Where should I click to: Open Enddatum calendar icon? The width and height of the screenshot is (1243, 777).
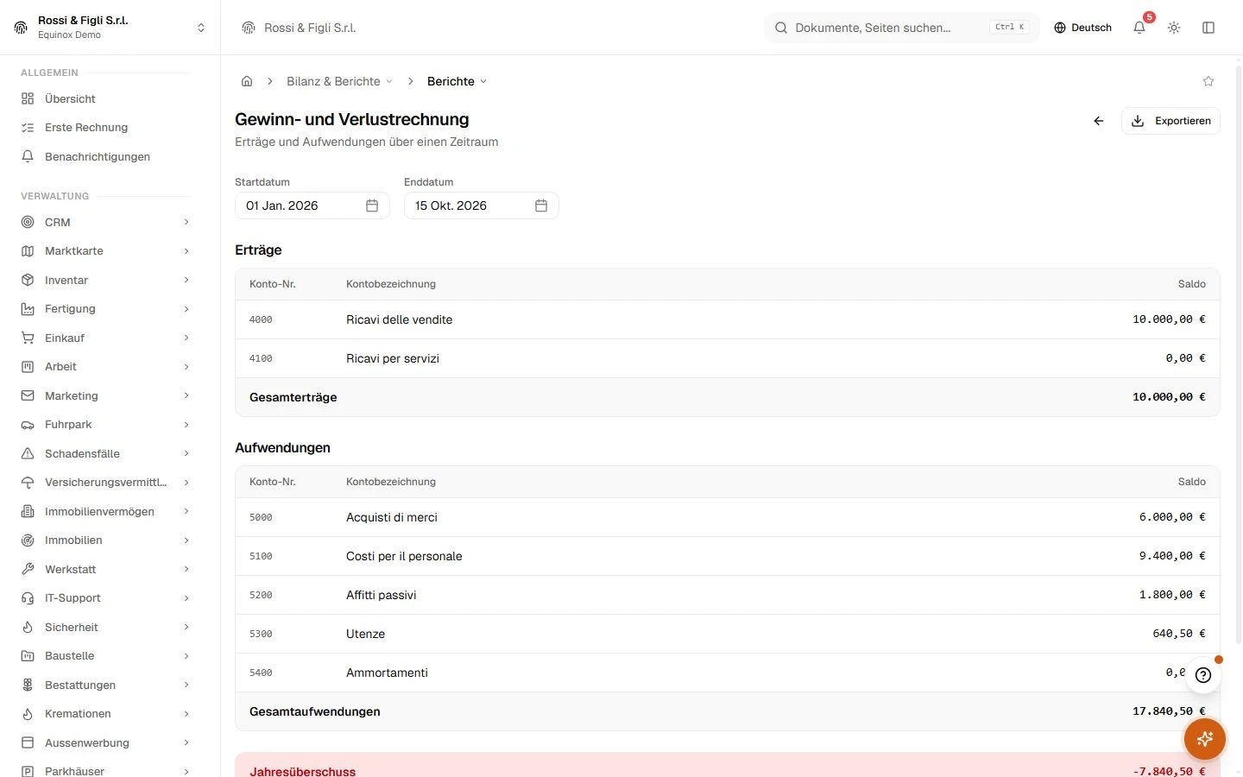(541, 205)
